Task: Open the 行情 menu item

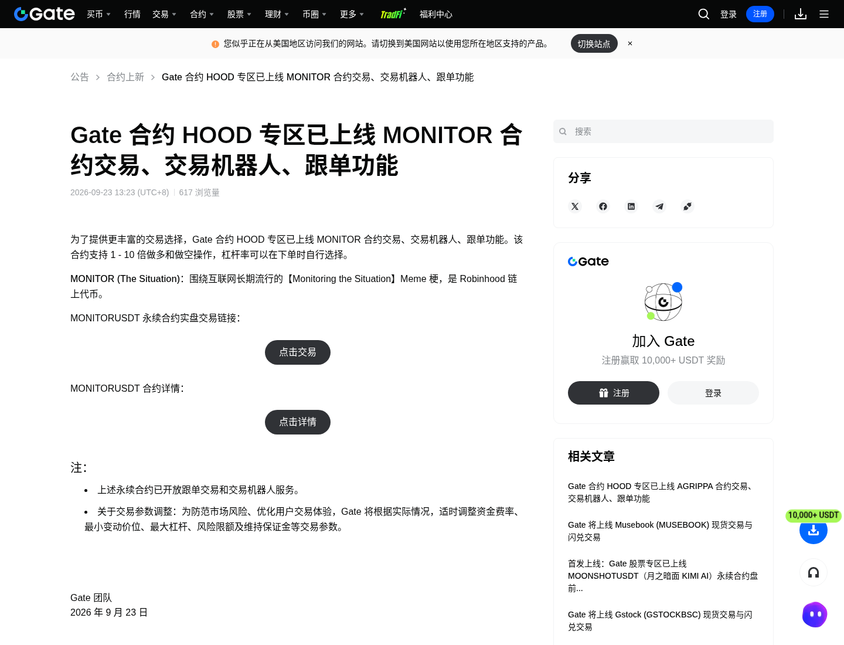Action: [x=132, y=14]
